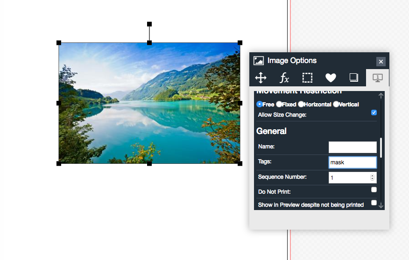Open the shadow/layer square tab

(x=354, y=77)
